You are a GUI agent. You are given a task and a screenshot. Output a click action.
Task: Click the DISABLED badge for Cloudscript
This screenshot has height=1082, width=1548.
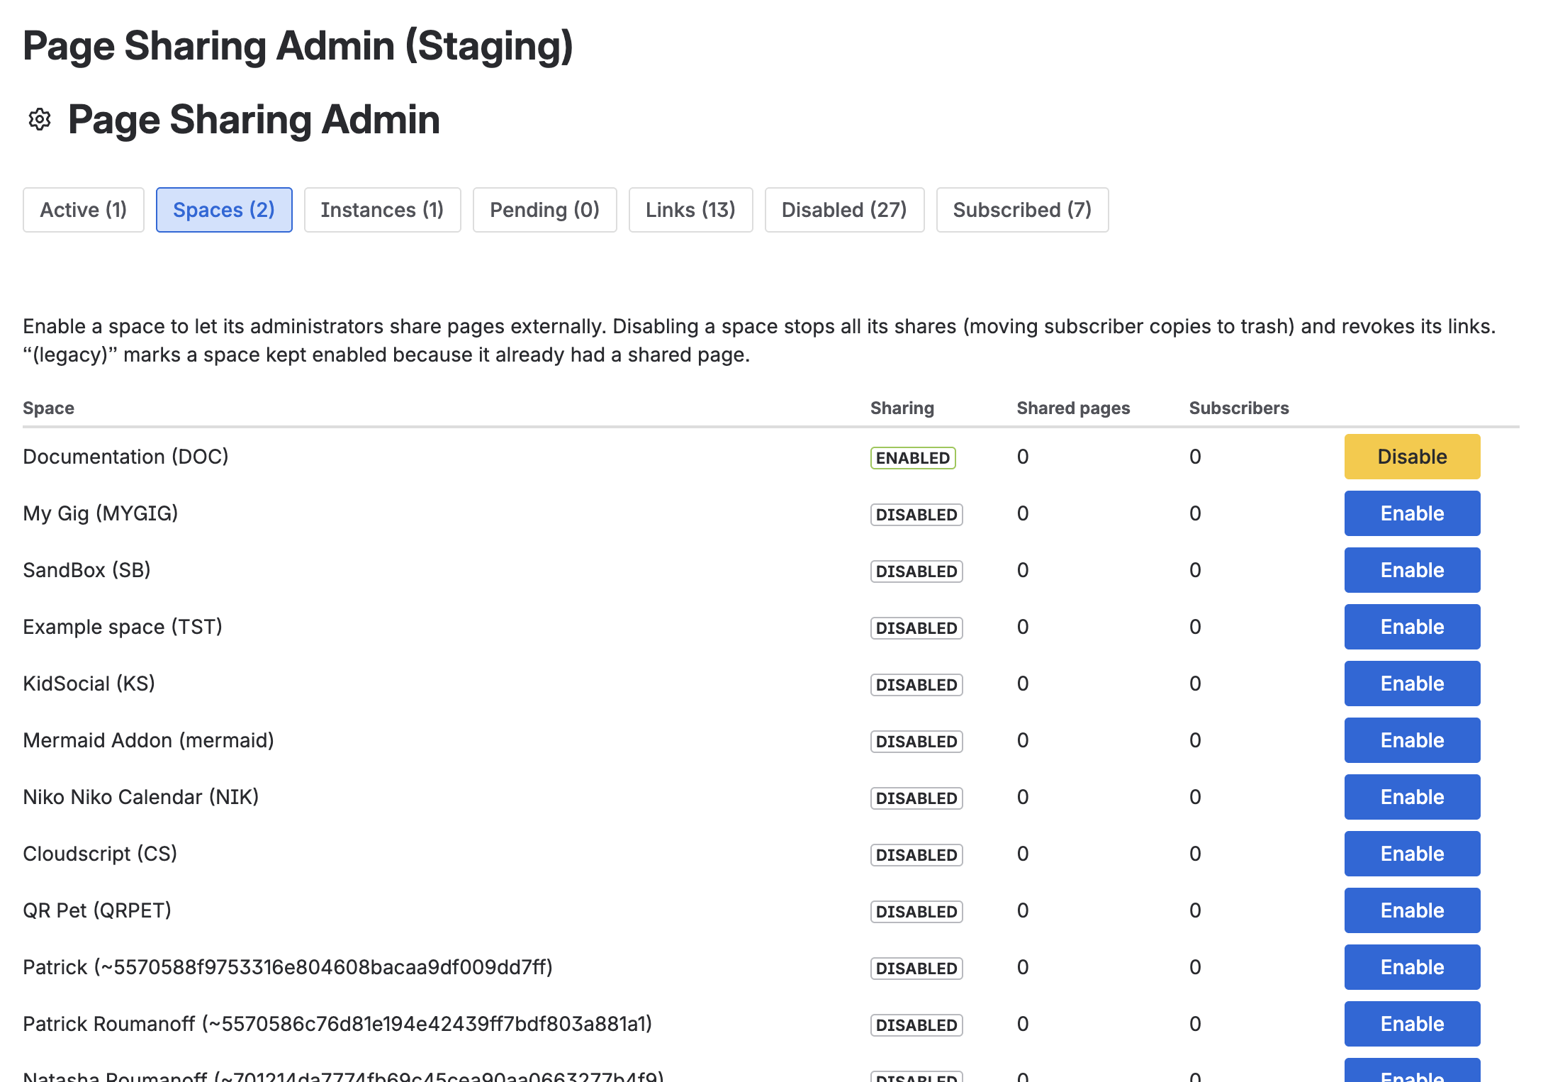[916, 855]
